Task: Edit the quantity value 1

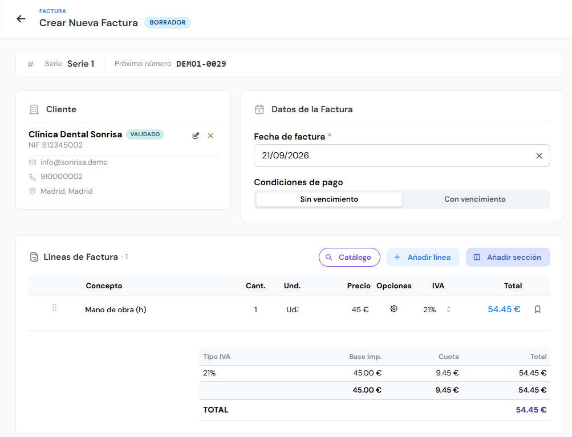Action: (255, 309)
